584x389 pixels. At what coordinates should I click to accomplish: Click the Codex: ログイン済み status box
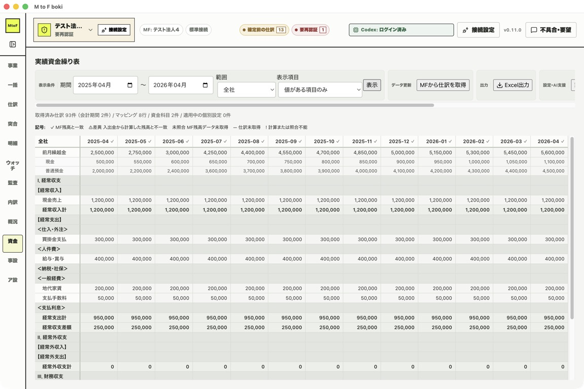pos(401,30)
